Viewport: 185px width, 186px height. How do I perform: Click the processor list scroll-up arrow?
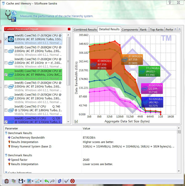(68, 35)
